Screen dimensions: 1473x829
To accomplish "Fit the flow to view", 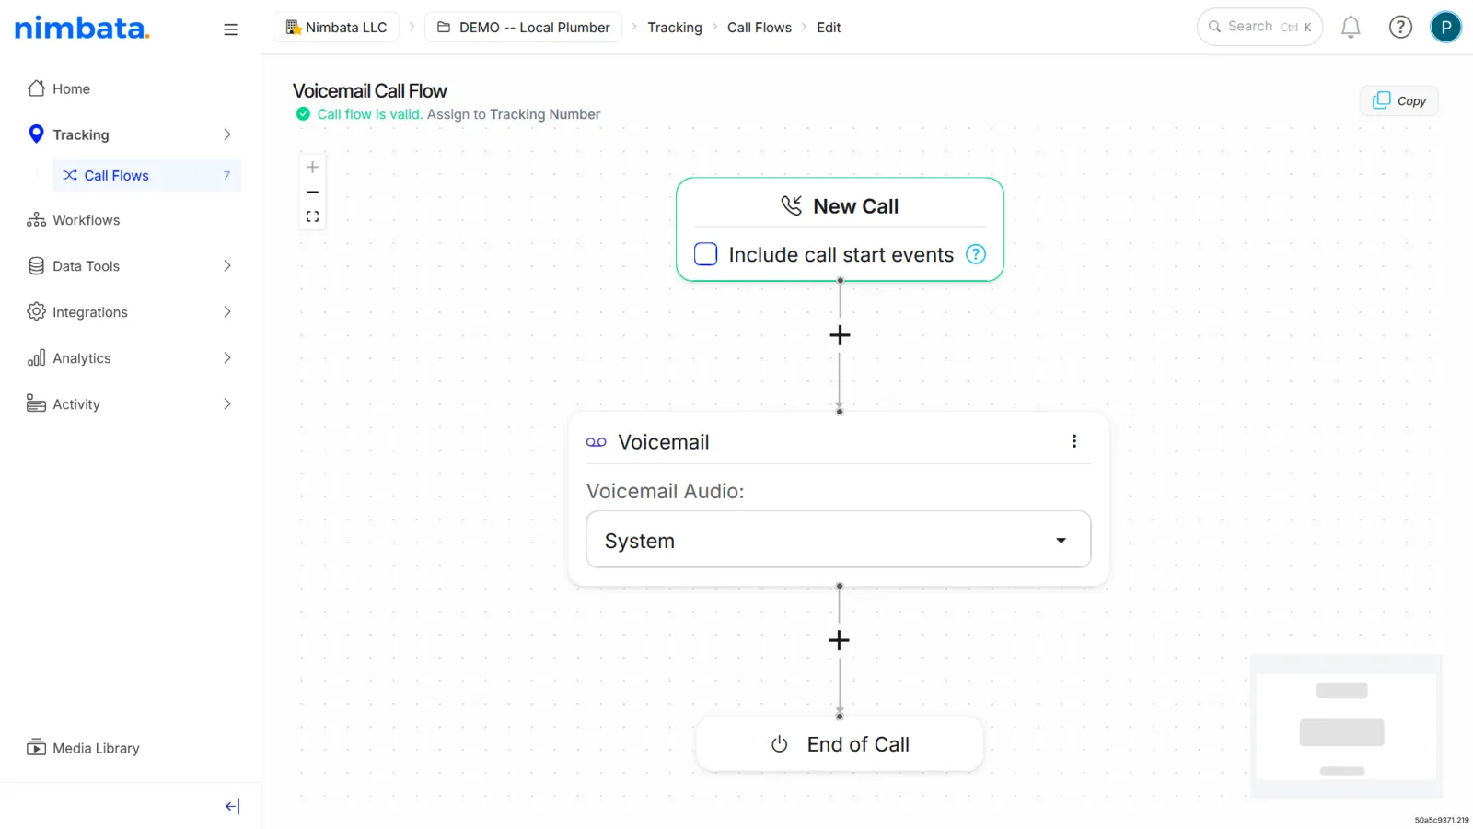I will click(x=313, y=216).
